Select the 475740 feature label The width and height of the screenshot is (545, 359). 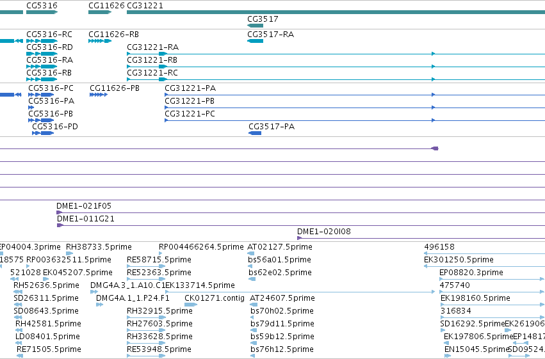[455, 285]
